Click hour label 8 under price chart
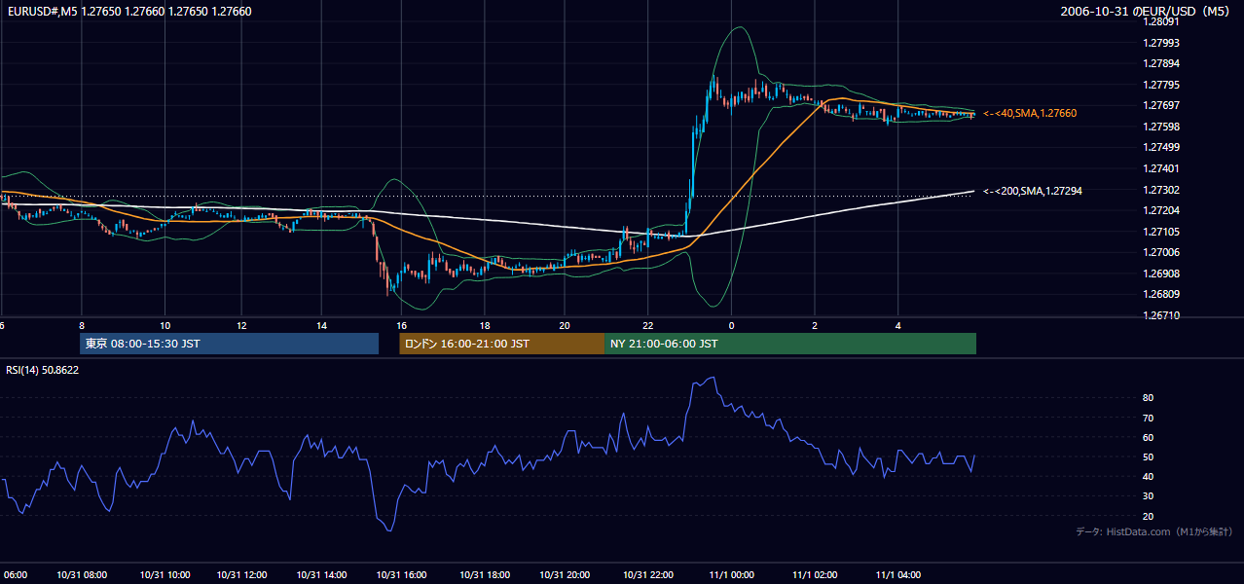 [82, 325]
